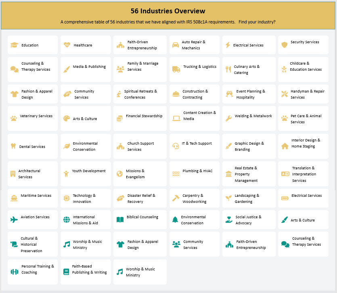
Task: Select the Content Creation & Media laptop icon
Action: pos(176,118)
